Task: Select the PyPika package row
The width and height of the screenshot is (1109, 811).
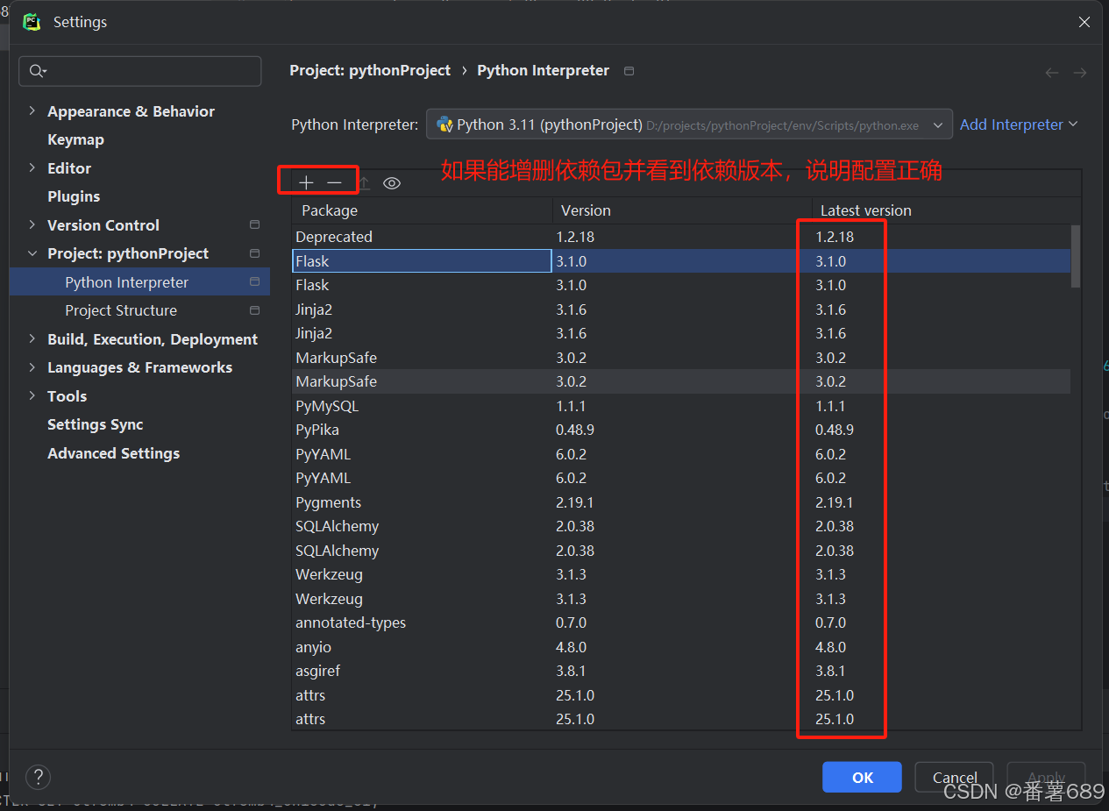Action: pyautogui.click(x=681, y=430)
